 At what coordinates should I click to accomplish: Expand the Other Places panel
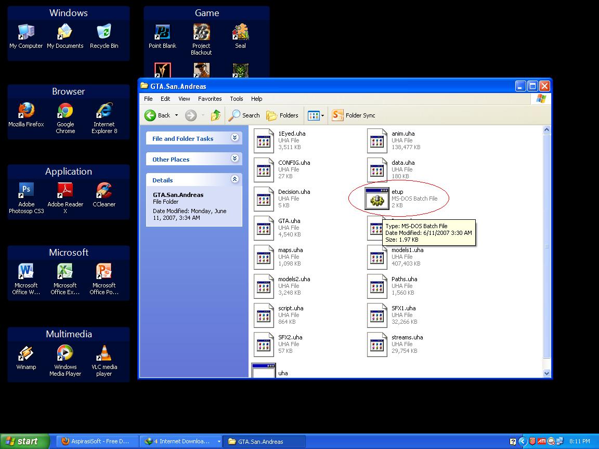pos(235,159)
